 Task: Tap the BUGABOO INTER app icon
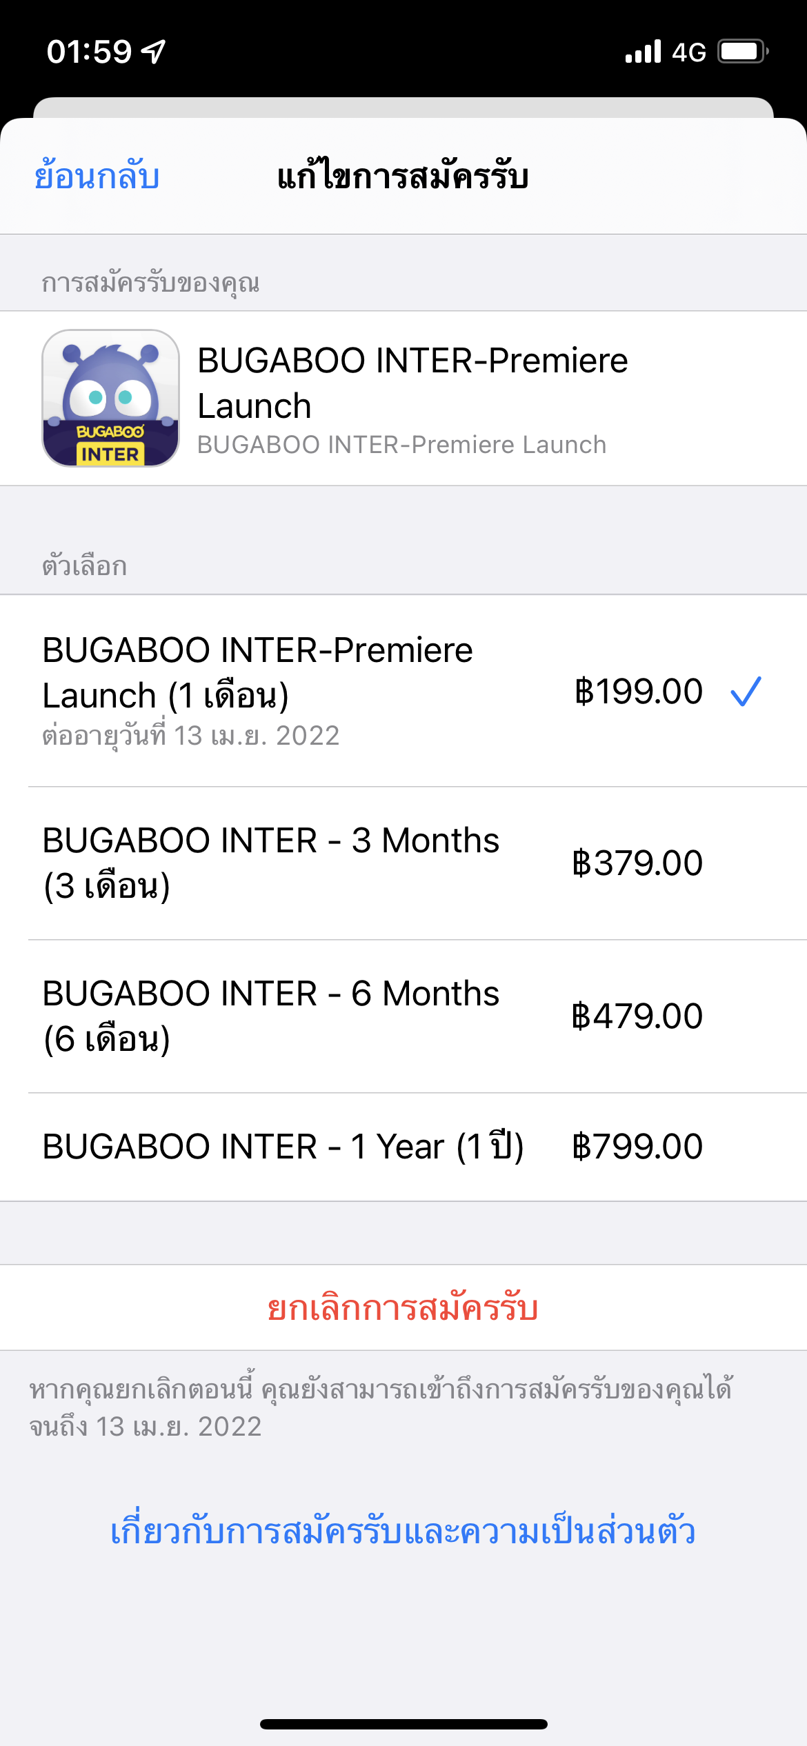click(x=110, y=398)
